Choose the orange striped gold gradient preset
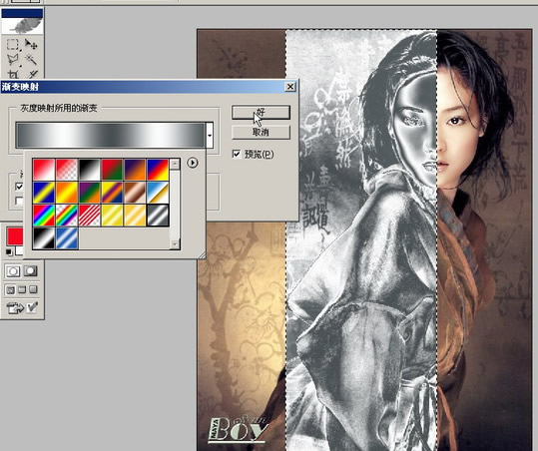The height and width of the screenshot is (451, 538). (135, 216)
